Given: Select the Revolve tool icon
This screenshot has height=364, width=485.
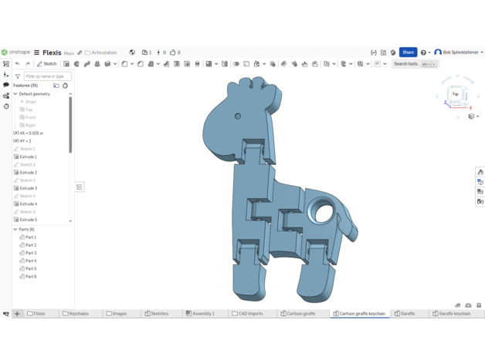Looking at the screenshot, I should (76, 64).
